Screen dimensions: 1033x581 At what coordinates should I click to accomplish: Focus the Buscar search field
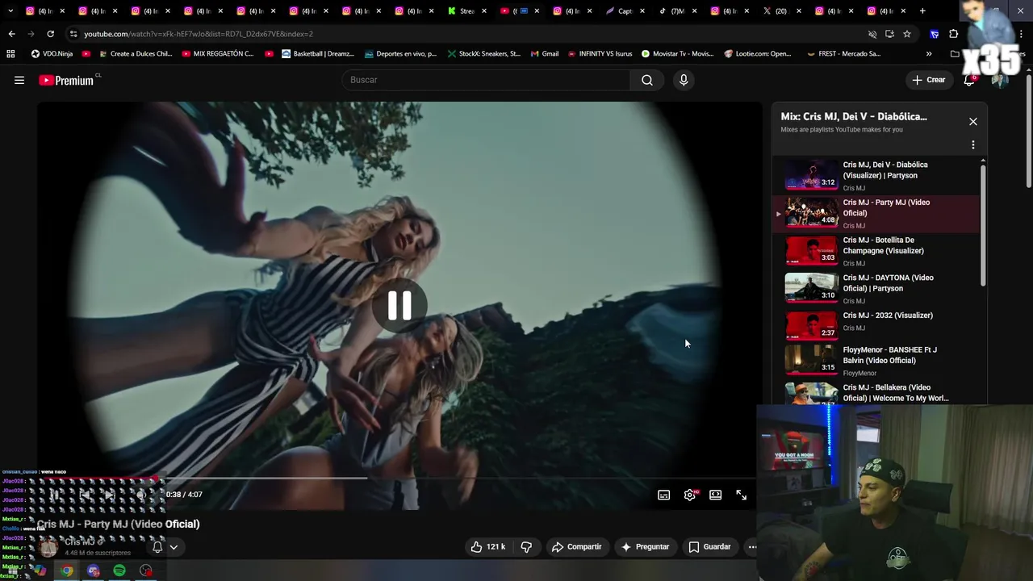[x=487, y=80]
